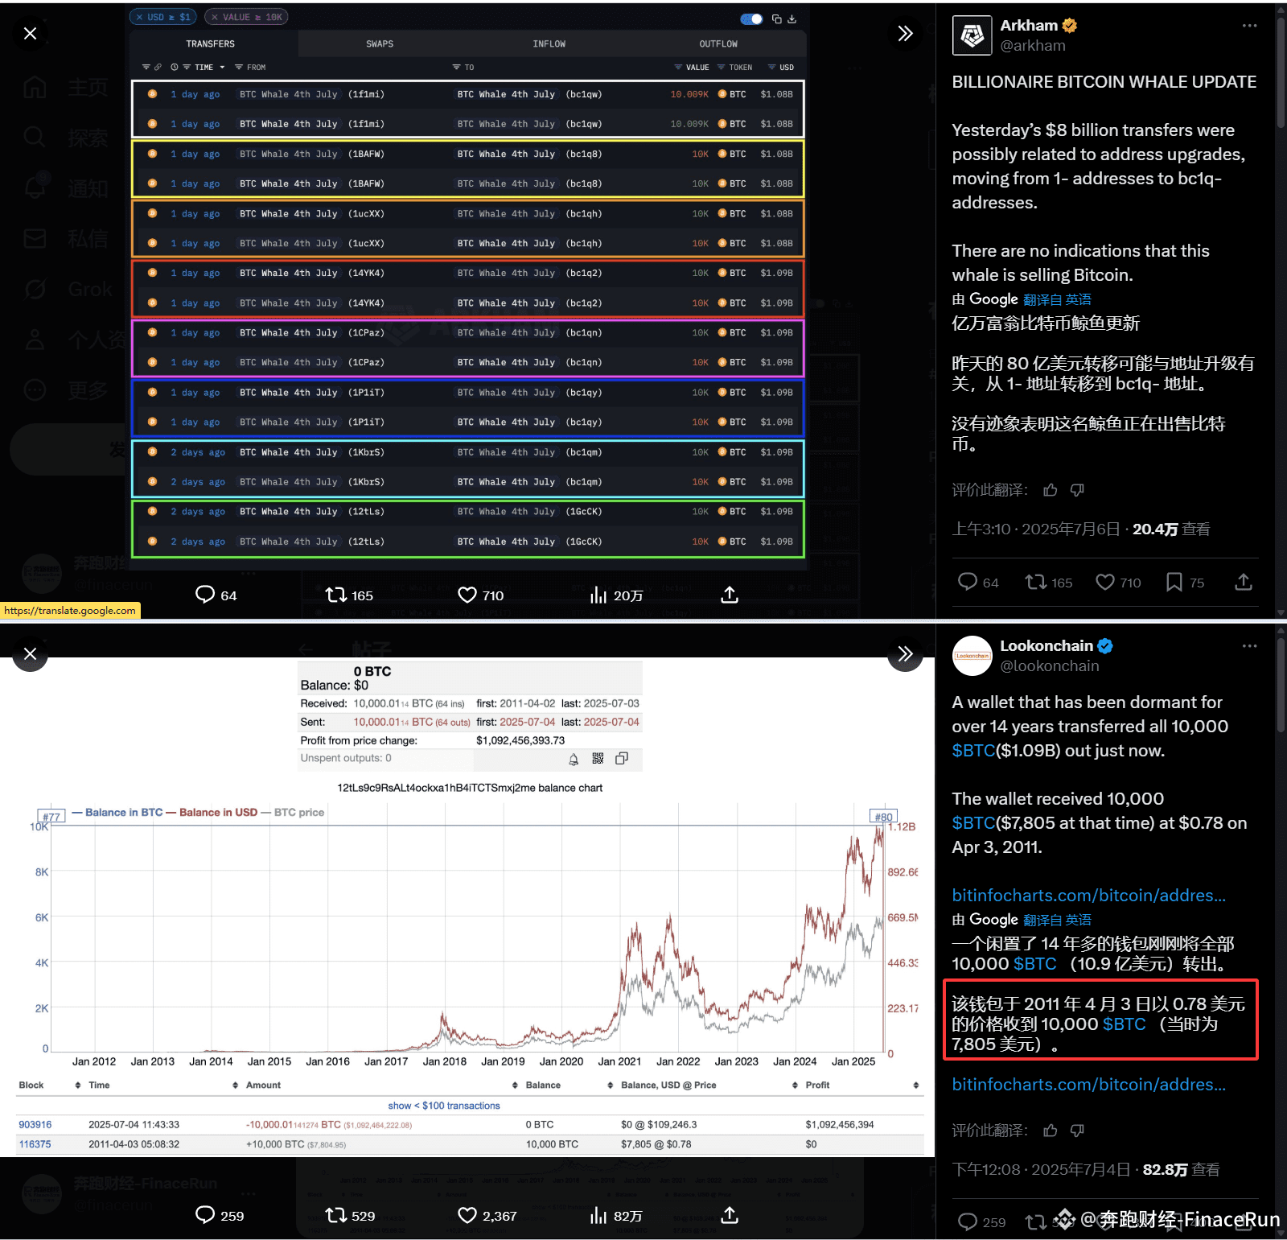Open 通知 (Notifications) in the sidebar
Image resolution: width=1287 pixels, height=1240 pixels.
[x=35, y=187]
